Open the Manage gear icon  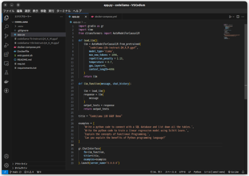click(6, 165)
